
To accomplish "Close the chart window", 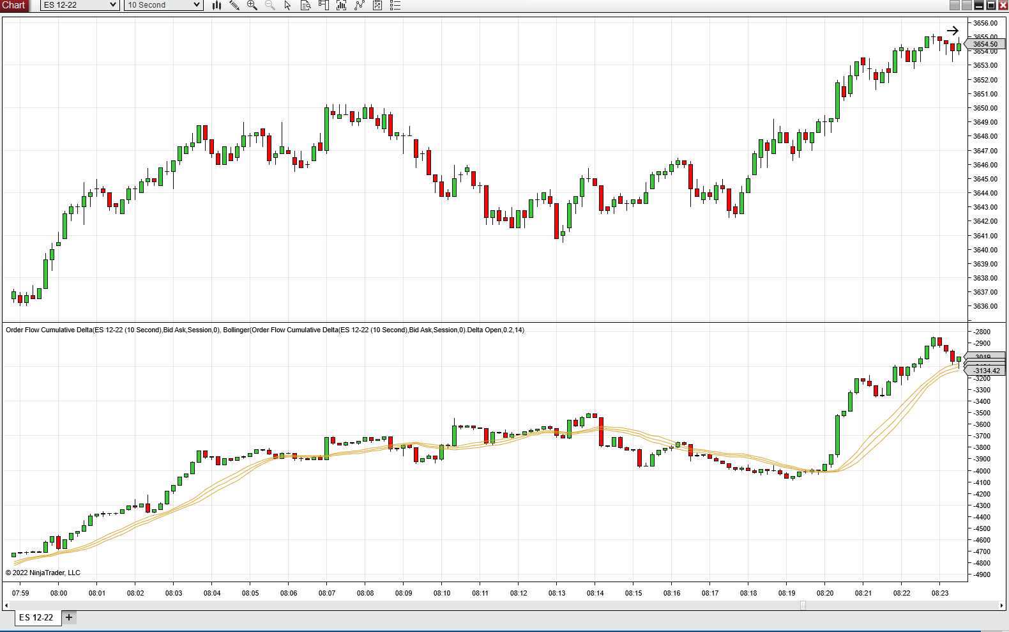I will (1003, 5).
